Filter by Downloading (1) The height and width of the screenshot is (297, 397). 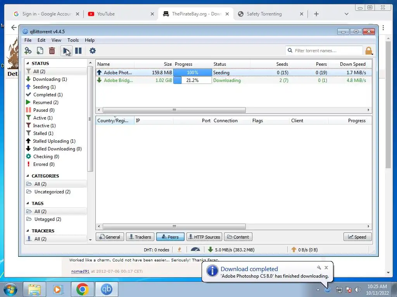(x=56, y=79)
